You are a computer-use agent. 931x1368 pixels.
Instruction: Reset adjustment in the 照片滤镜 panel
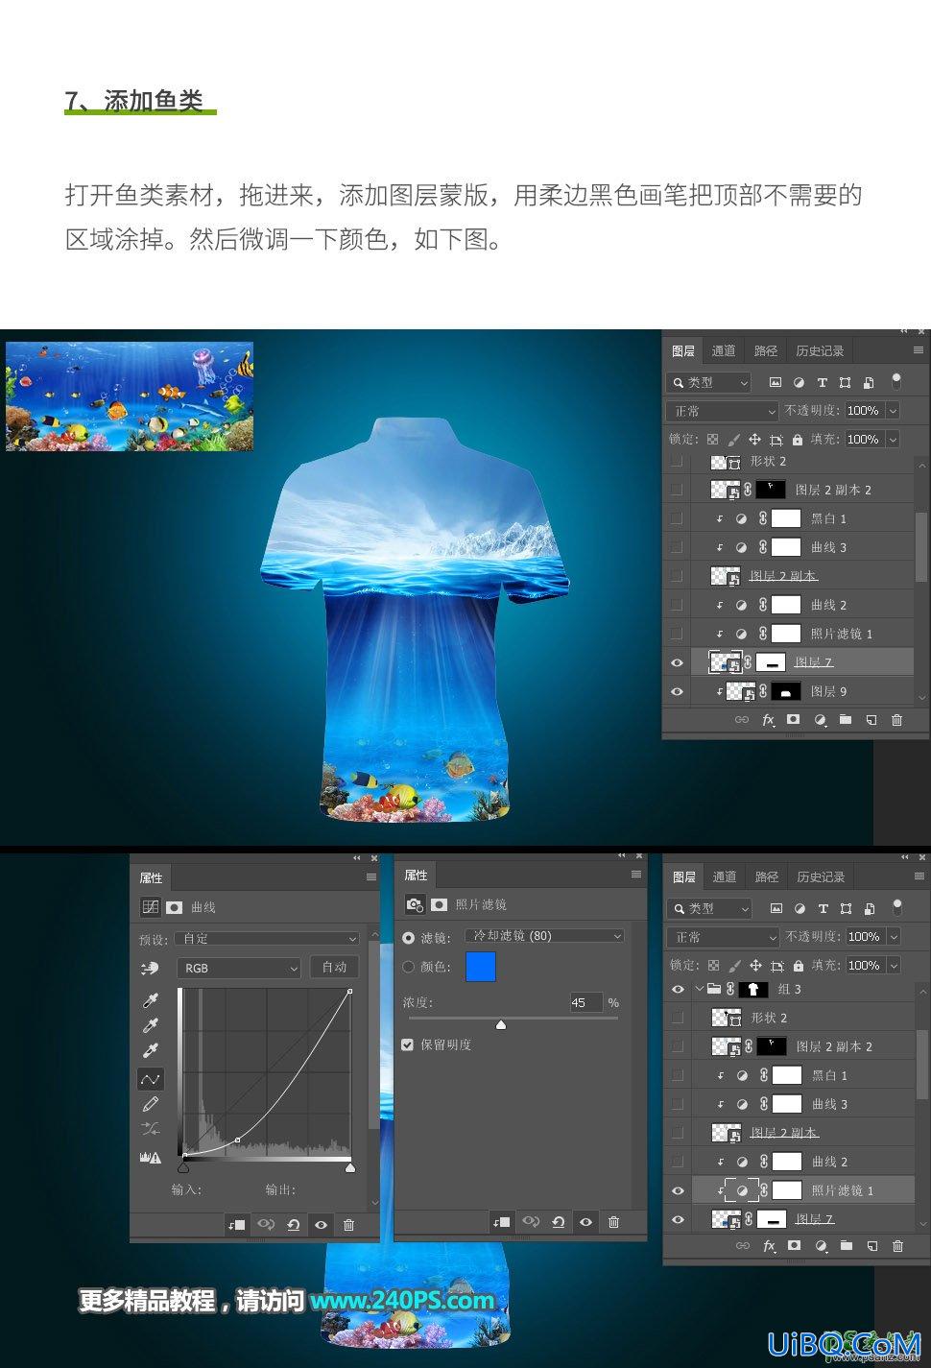point(559,1222)
